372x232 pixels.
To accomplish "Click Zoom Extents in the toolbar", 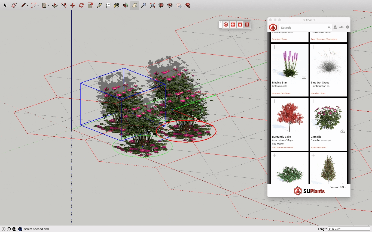I will [153, 5].
